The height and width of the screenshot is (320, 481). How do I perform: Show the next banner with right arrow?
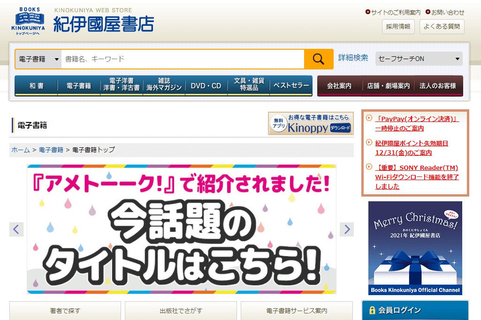347,229
